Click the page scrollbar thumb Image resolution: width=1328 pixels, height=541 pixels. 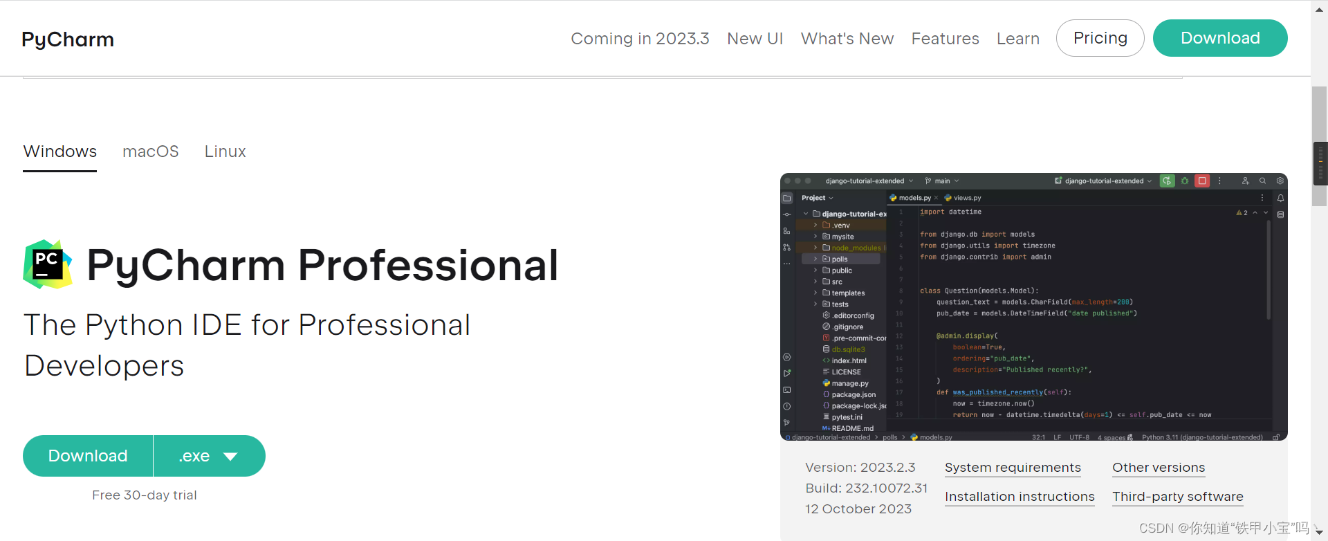(1320, 147)
